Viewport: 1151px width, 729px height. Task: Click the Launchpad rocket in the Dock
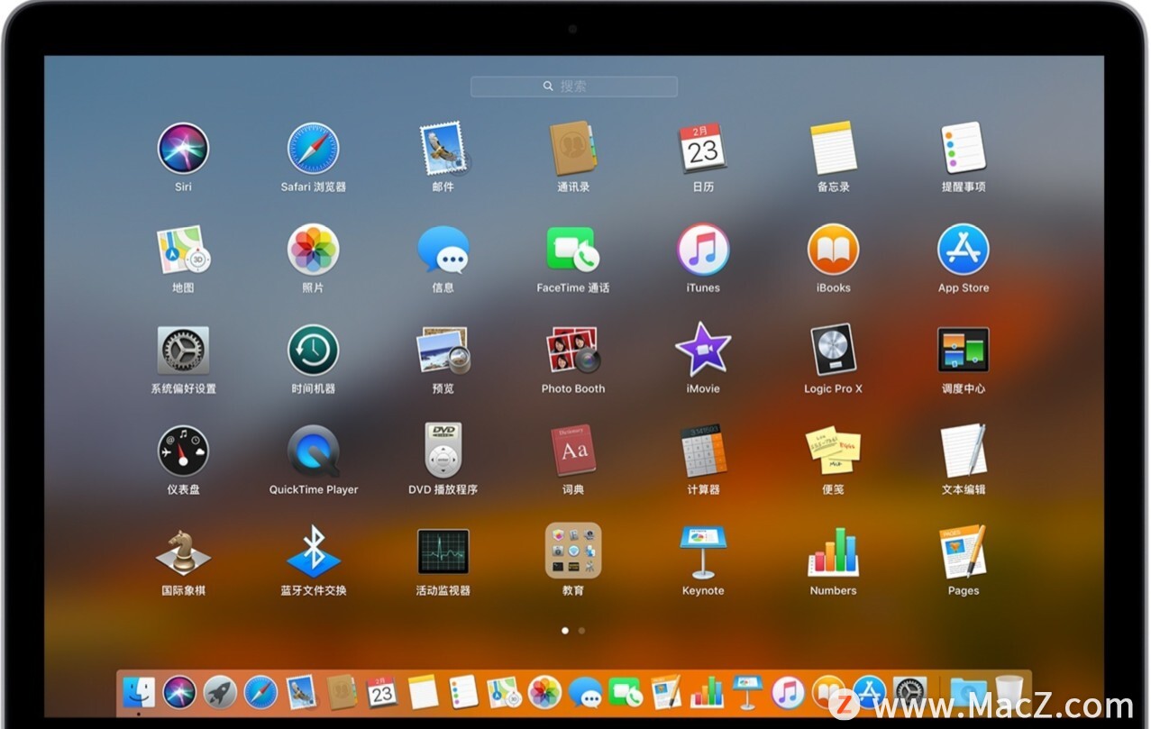220,693
